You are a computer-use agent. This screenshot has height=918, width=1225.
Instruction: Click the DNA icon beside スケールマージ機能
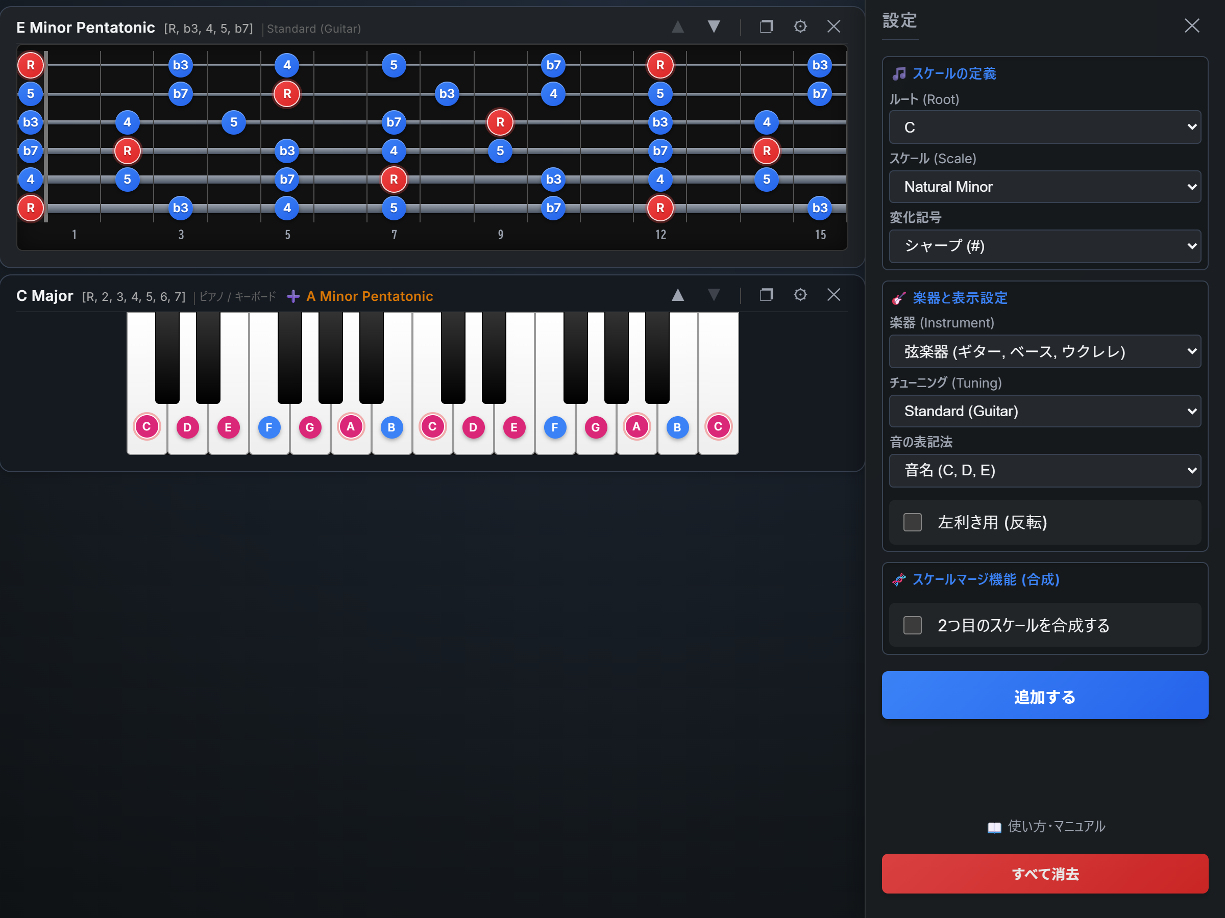click(x=898, y=580)
